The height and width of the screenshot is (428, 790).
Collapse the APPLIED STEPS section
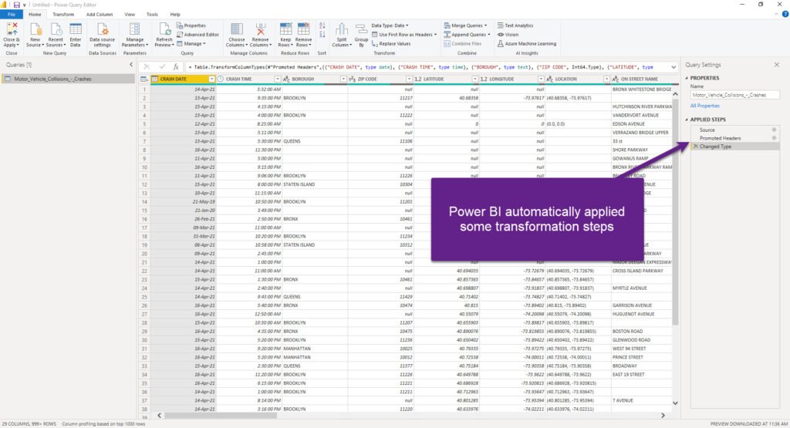coord(687,120)
